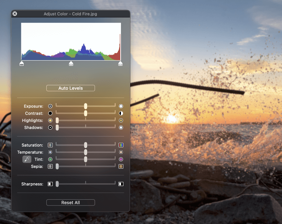
Task: Click the Temperature label
Action: 30,152
